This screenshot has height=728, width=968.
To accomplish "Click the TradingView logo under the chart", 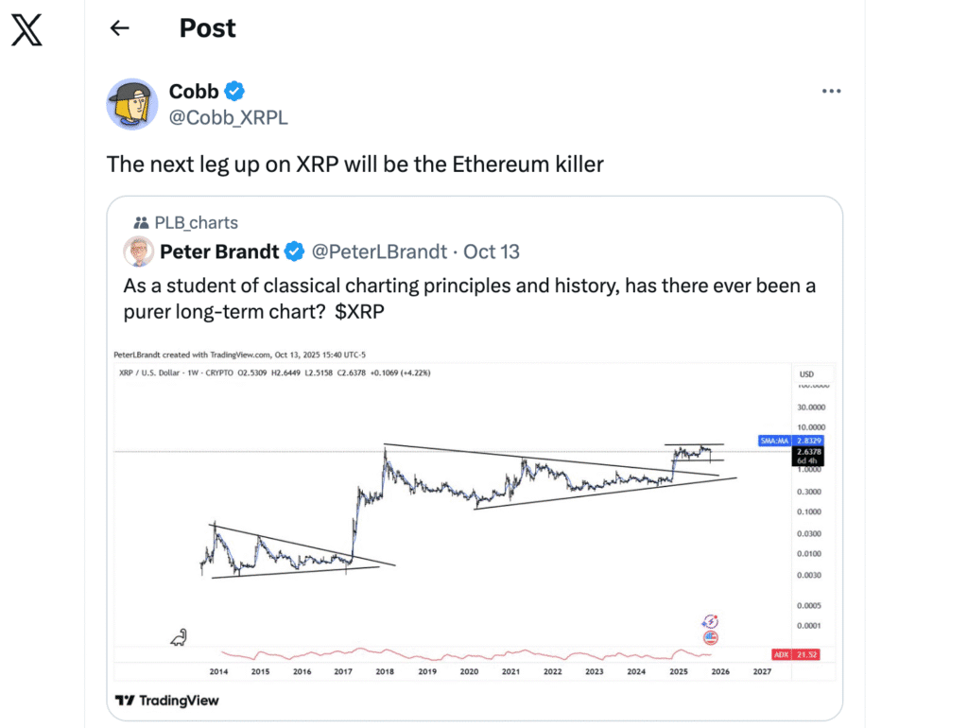I will coord(166,701).
